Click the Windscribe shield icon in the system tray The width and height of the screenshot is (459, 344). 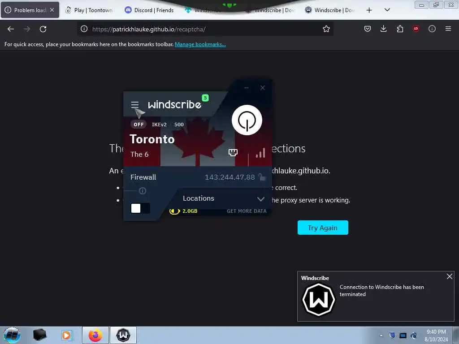click(x=392, y=335)
